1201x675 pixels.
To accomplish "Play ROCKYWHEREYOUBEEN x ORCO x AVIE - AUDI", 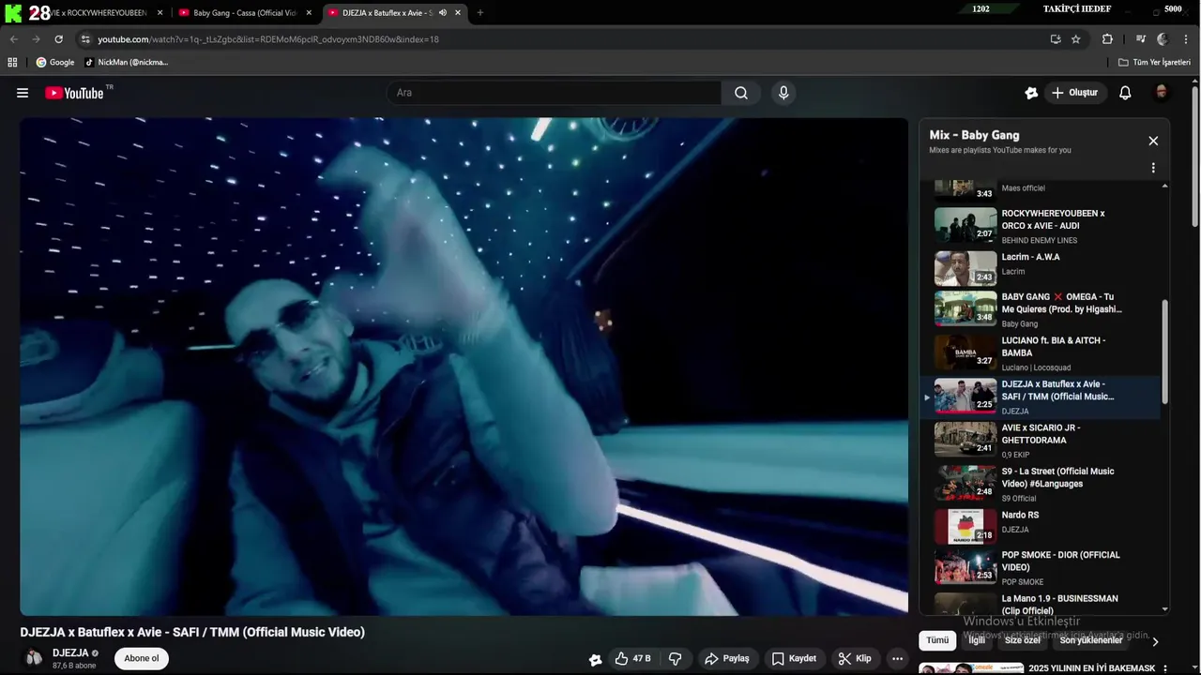I will click(x=1041, y=225).
